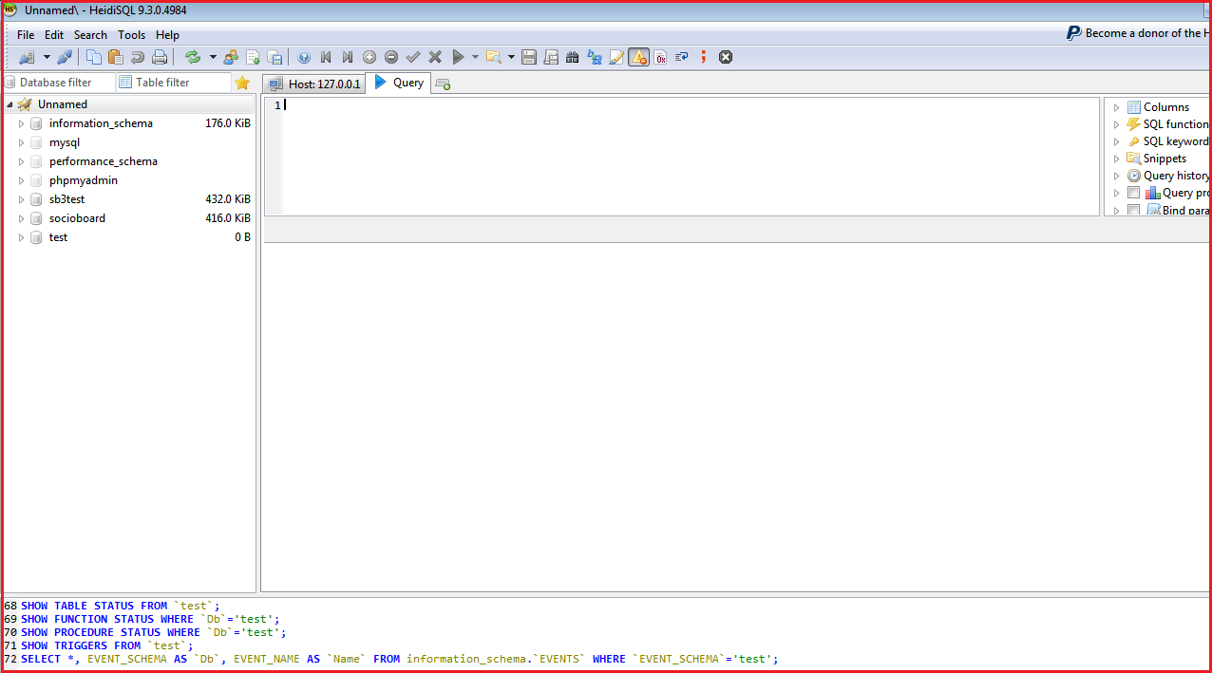1212x673 pixels.
Task: Click the Import CSV file icon
Action: (254, 57)
